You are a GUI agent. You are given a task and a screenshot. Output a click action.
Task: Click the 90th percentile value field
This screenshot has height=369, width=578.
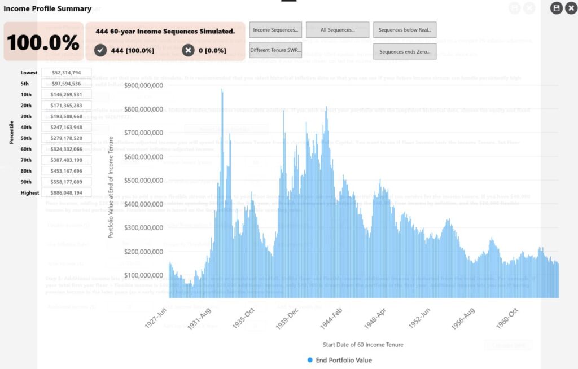point(67,181)
